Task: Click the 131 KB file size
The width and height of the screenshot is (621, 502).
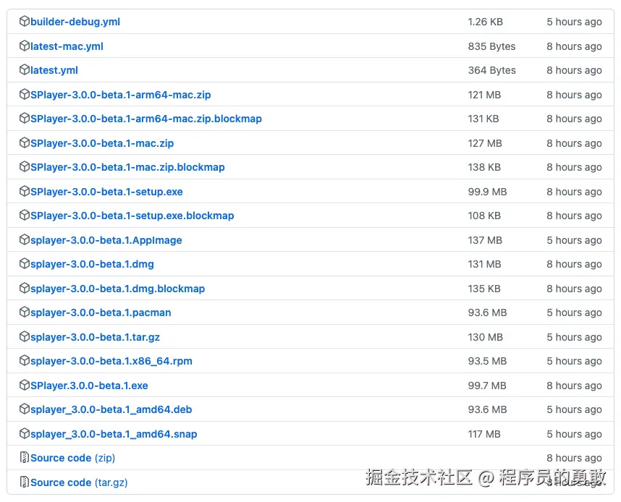Action: tap(483, 119)
